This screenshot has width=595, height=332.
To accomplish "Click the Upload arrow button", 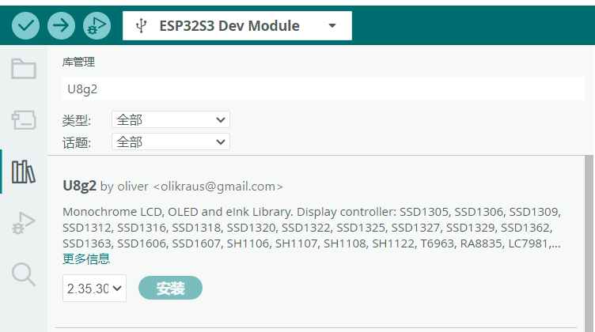I will (x=61, y=26).
